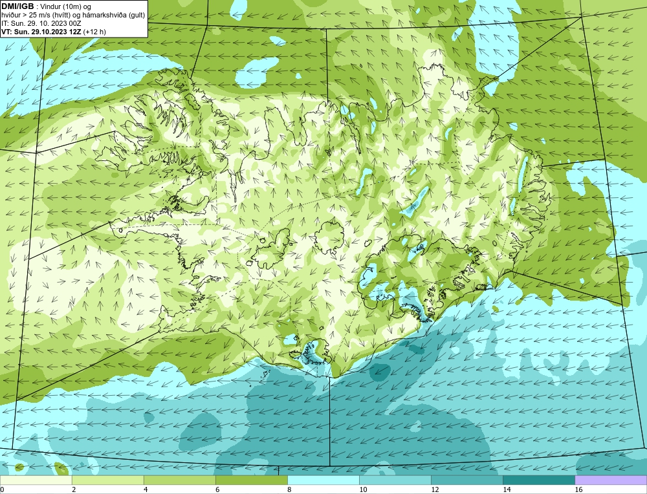Click the legend scale number "0"
This screenshot has height=494, width=647.
(x=2, y=489)
